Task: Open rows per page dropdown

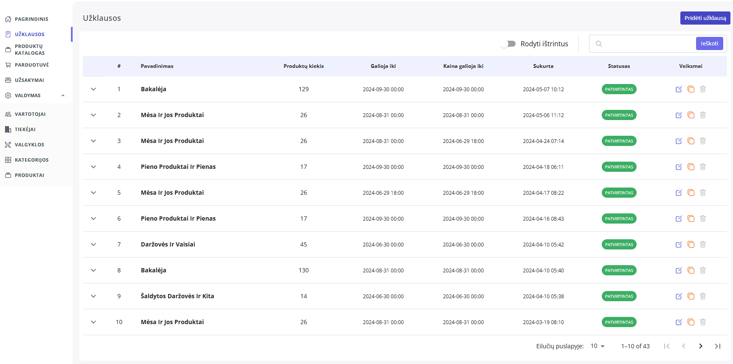Action: click(598, 346)
